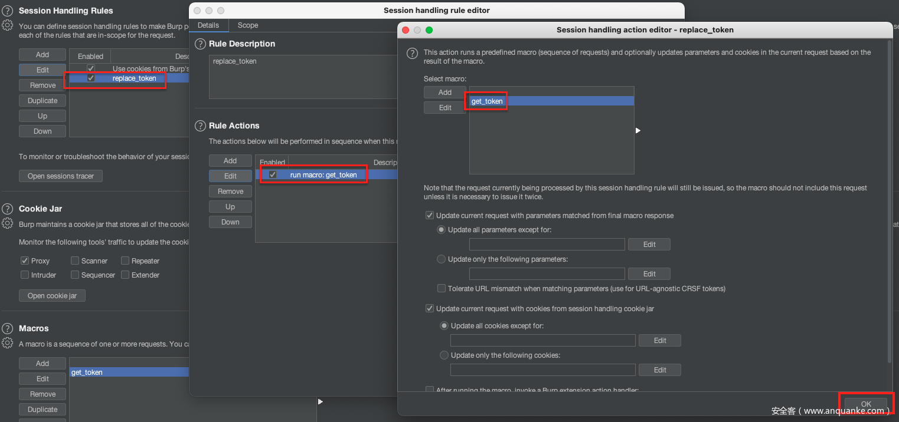Toggle the Proxy checkbox in Cookie Jar
The image size is (899, 422).
pyautogui.click(x=25, y=261)
